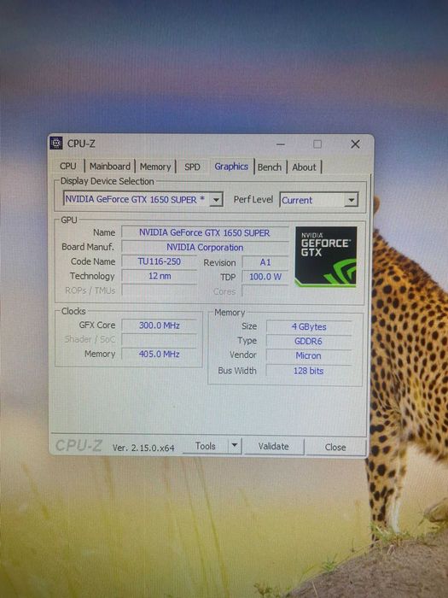Show the About tab
Screen dimensions: 448x598
[304, 167]
